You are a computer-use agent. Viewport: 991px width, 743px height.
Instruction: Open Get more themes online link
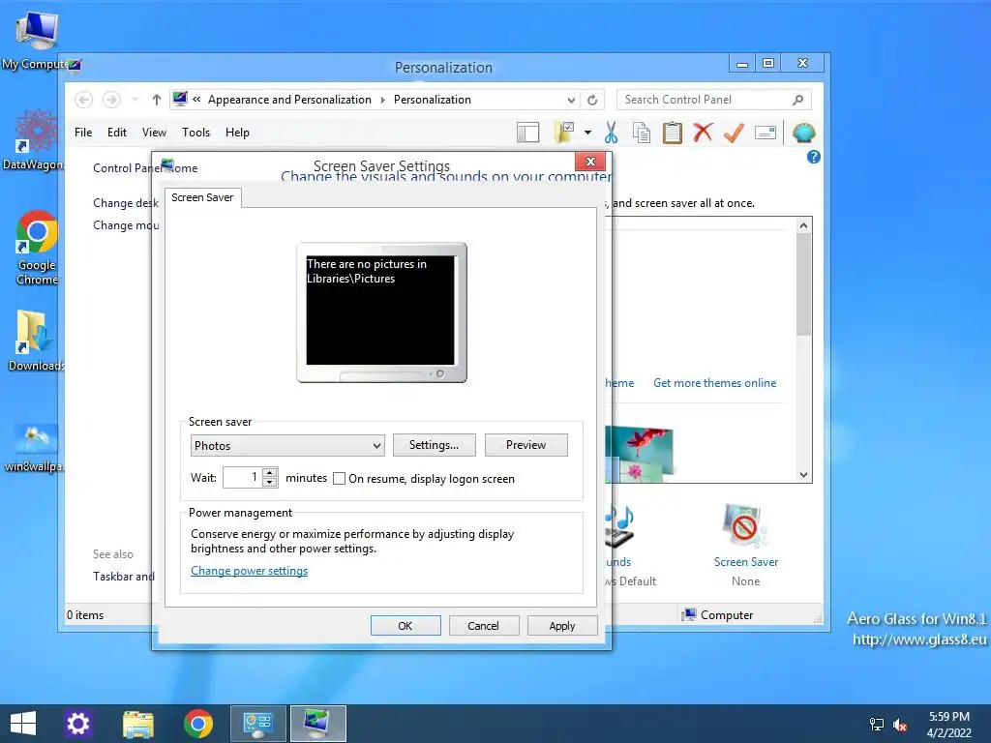point(714,383)
